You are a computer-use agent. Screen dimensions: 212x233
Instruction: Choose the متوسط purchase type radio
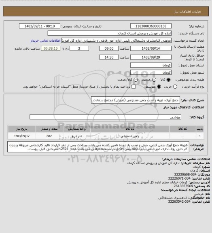point(159,87)
